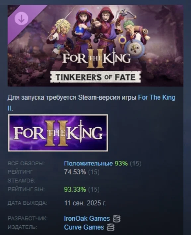Click the Положительные 93% review summary

tap(96, 163)
